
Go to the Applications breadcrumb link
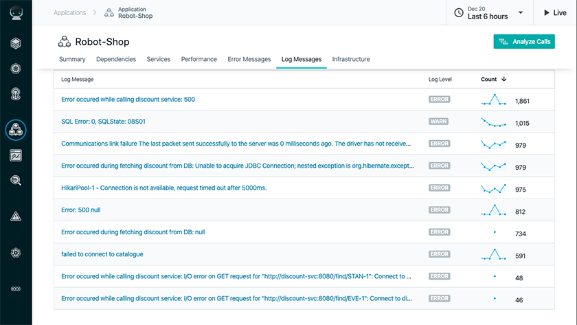(69, 13)
